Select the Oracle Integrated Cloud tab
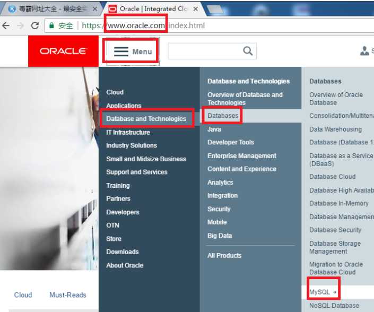Screen dimensions: 374x312 [154, 9]
